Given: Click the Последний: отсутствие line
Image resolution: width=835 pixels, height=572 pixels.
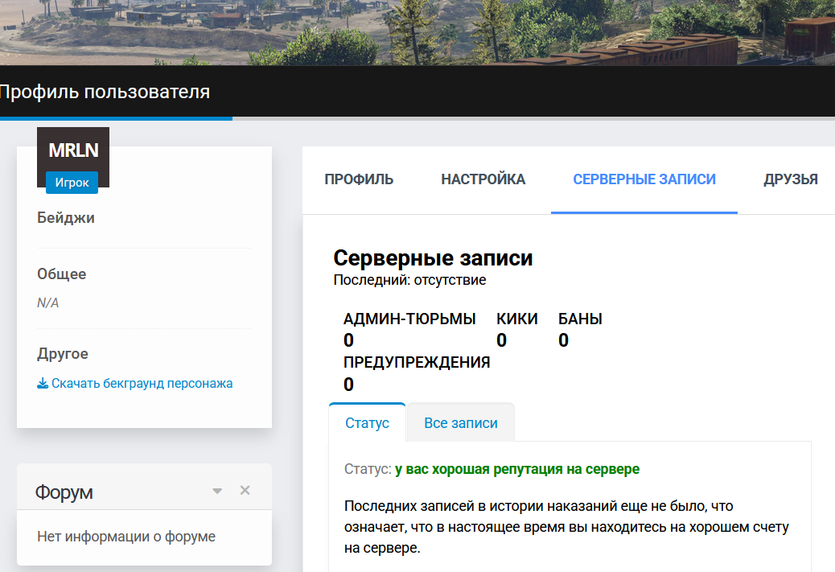Looking at the screenshot, I should [409, 280].
